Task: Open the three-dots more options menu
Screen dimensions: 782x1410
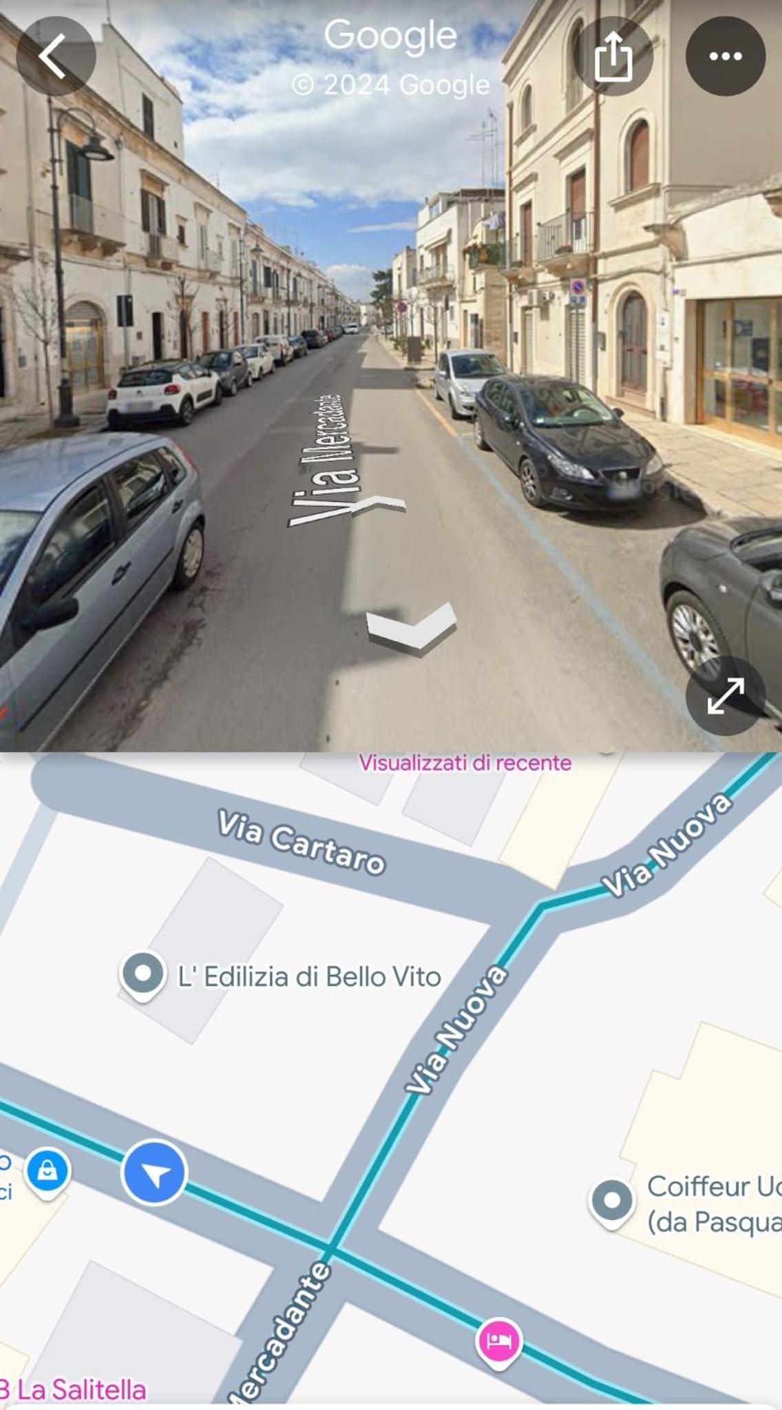Action: click(x=726, y=56)
